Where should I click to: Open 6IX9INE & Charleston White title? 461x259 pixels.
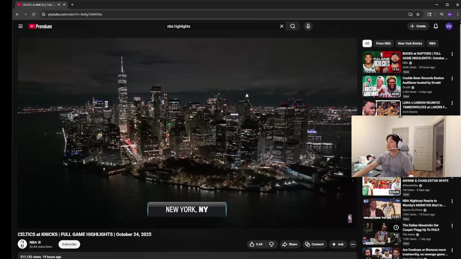coord(425,181)
